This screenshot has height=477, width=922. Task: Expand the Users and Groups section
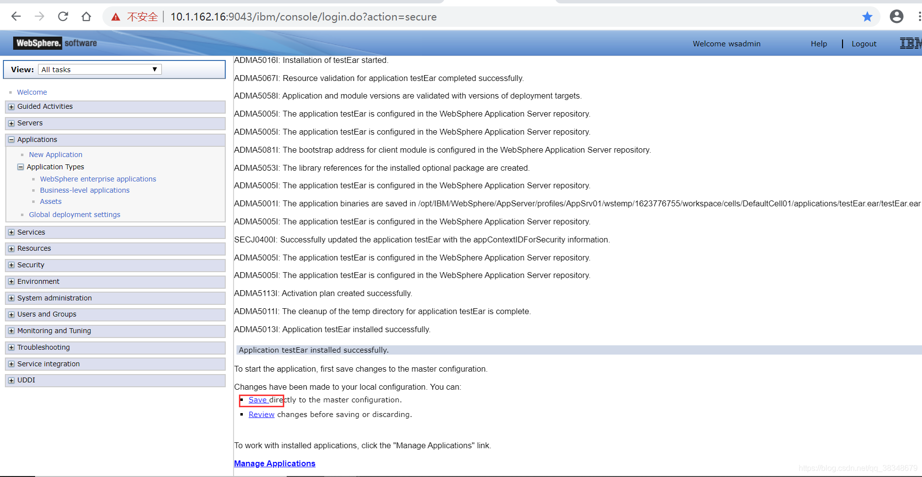(11, 315)
